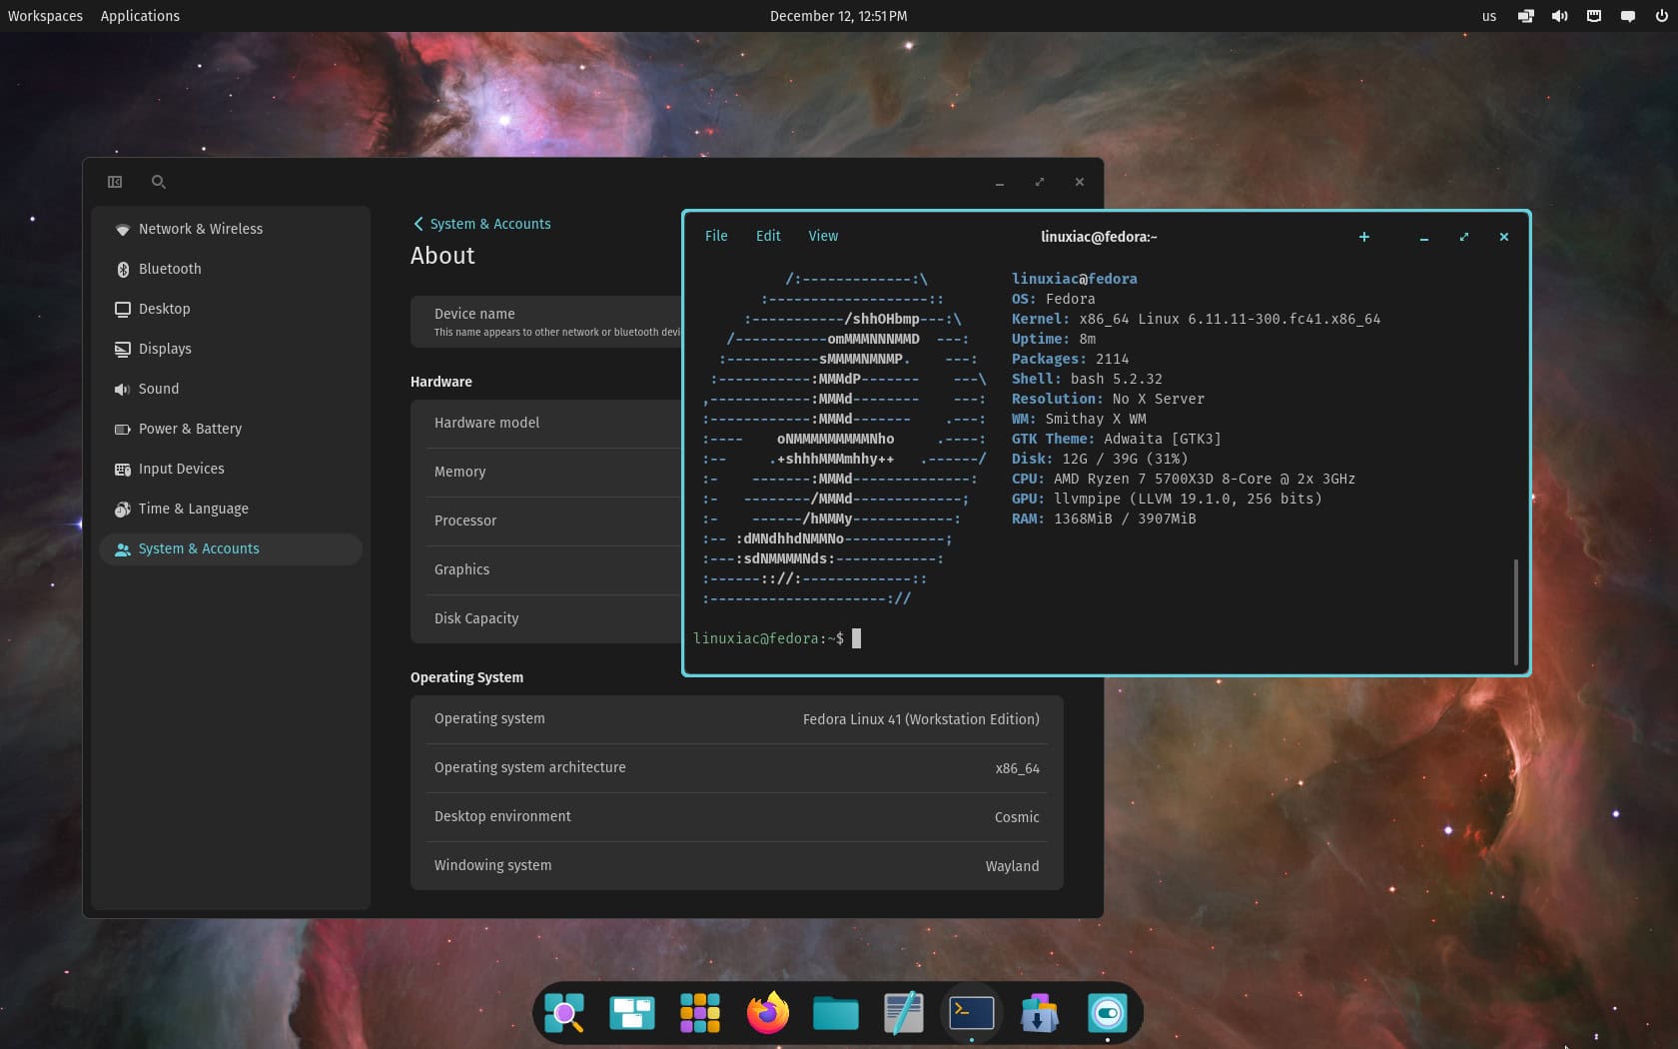Select the Power & Battery icon
1678x1049 pixels.
(x=122, y=429)
